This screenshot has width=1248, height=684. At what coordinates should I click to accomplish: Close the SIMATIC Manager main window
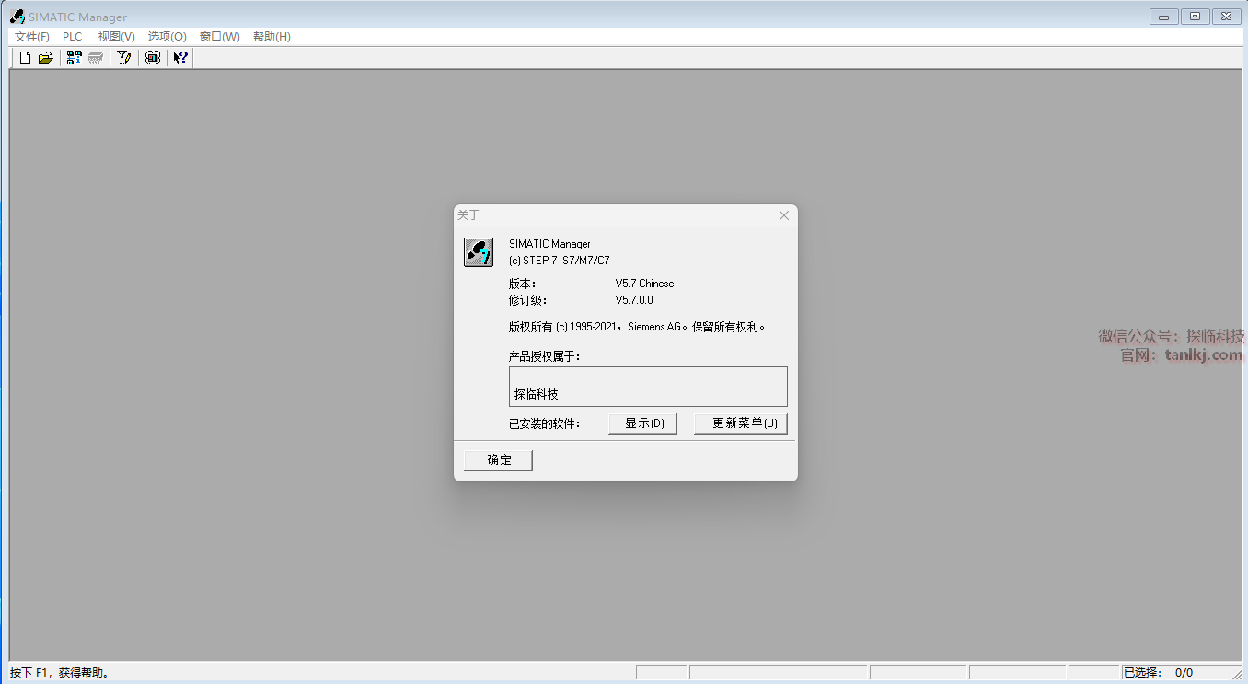pyautogui.click(x=1226, y=17)
